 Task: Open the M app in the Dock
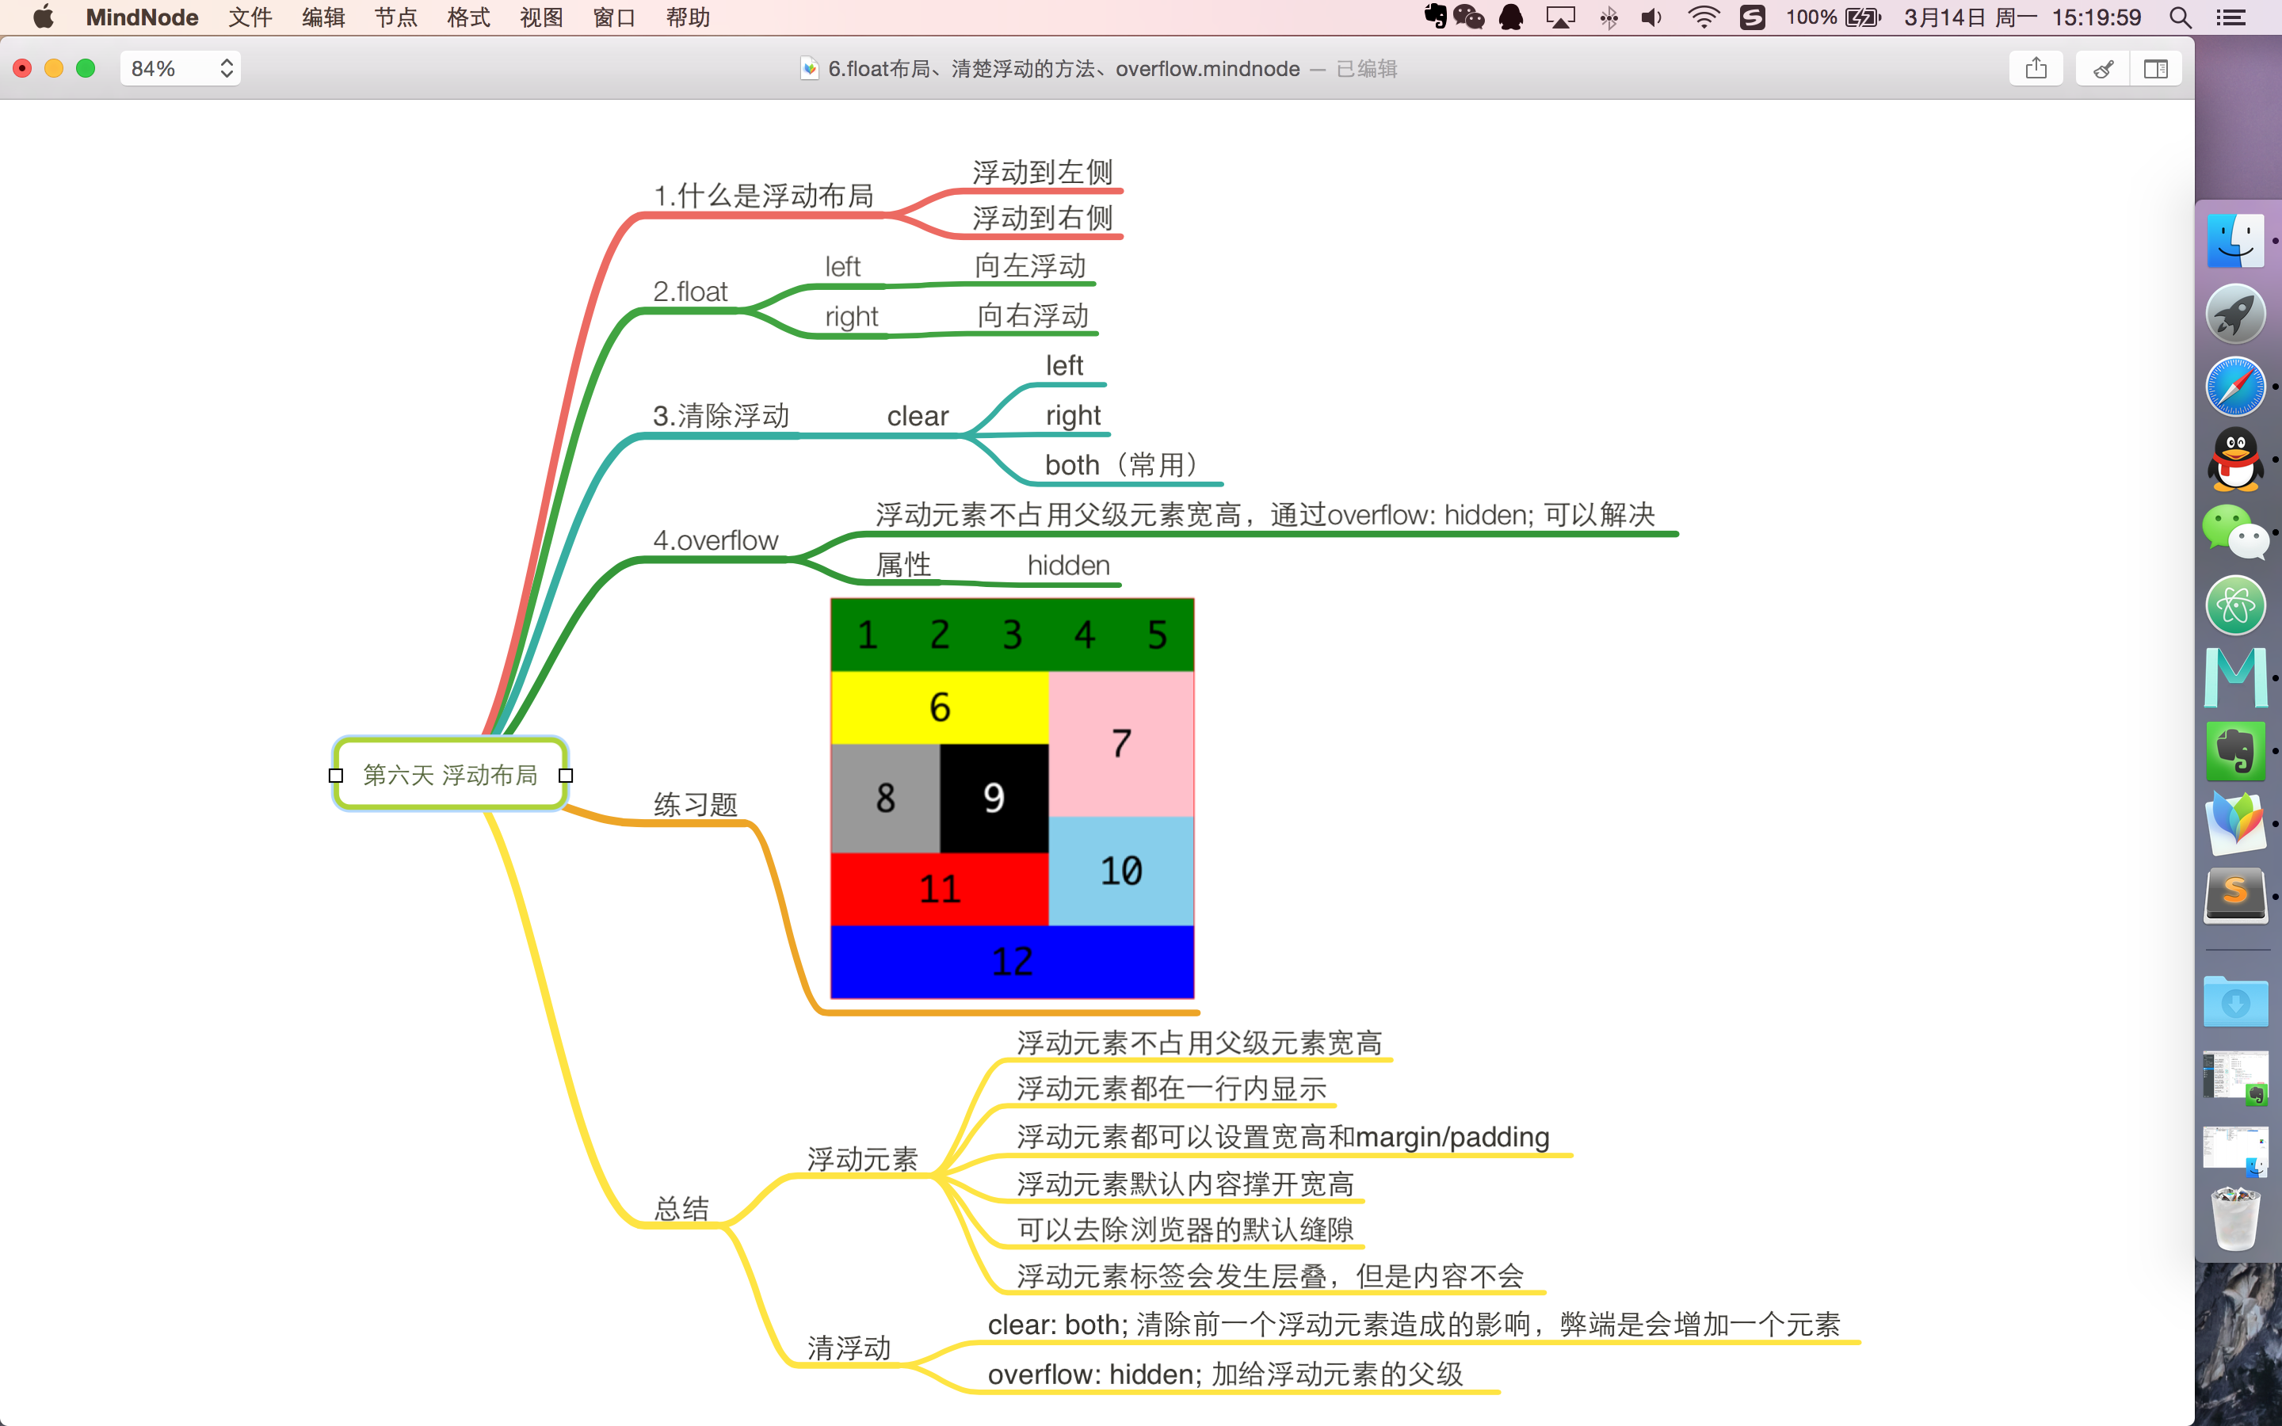[2236, 678]
